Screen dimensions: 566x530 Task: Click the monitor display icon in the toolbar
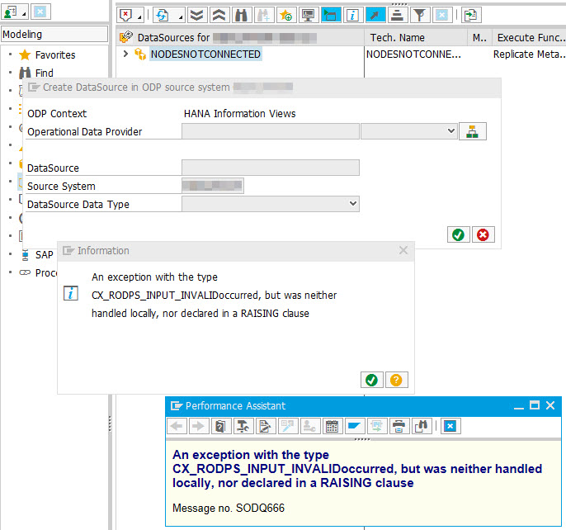click(309, 15)
